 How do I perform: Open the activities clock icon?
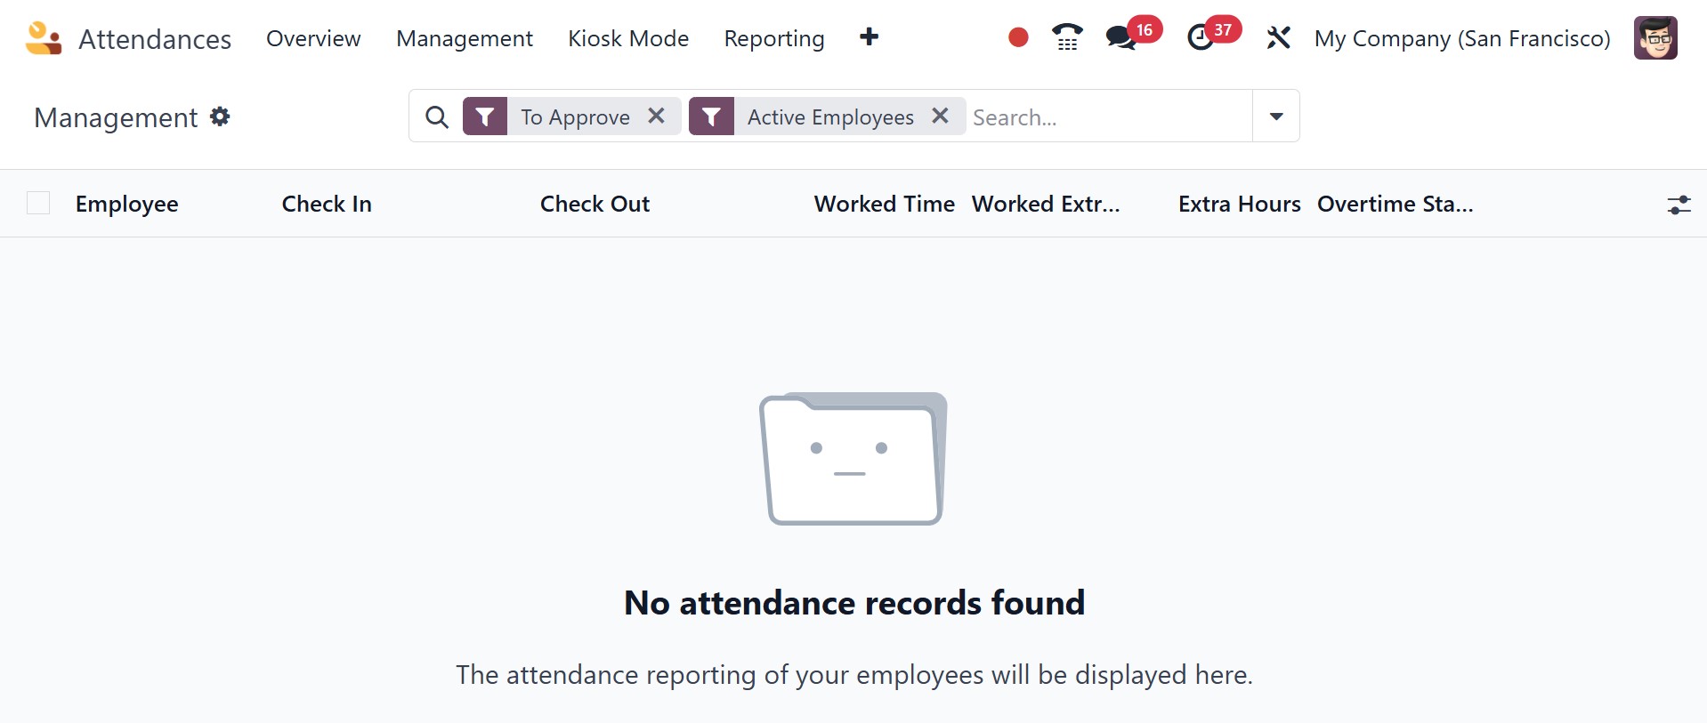coord(1201,37)
